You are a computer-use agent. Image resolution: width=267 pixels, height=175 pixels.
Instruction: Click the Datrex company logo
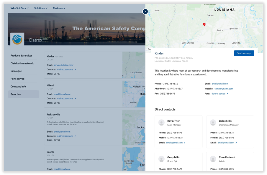(17, 39)
